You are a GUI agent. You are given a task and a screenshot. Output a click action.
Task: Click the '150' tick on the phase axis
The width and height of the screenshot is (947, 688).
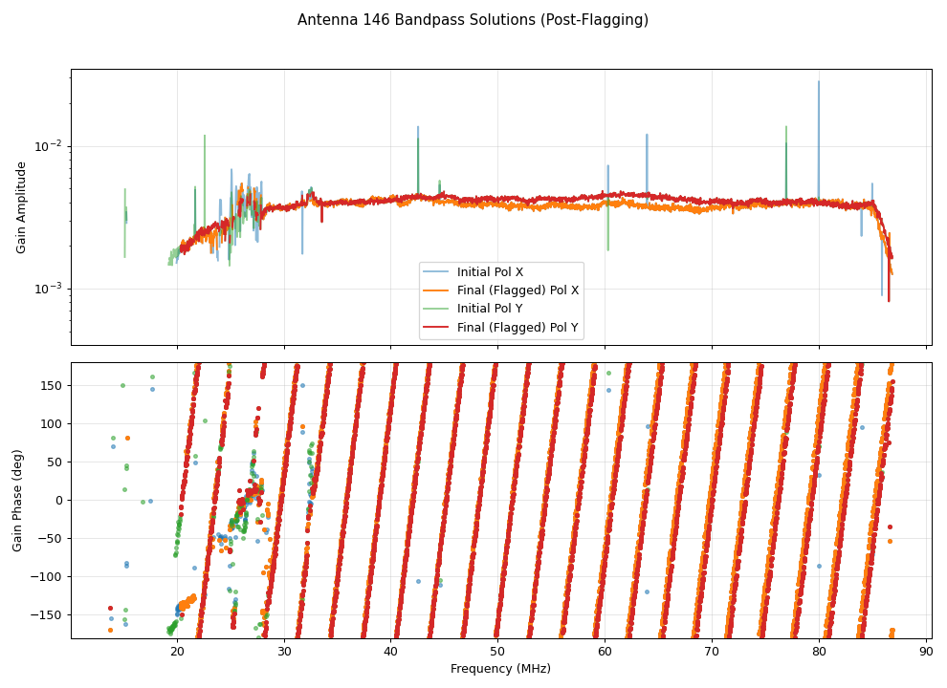tap(50, 385)
